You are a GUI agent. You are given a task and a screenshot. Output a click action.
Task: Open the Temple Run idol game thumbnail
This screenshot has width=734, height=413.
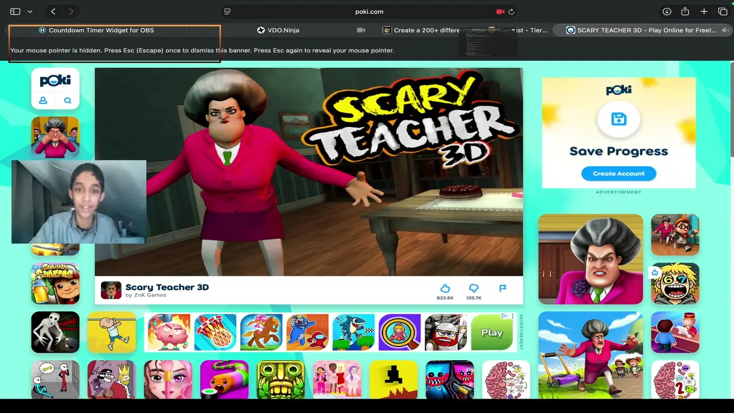[280, 379]
